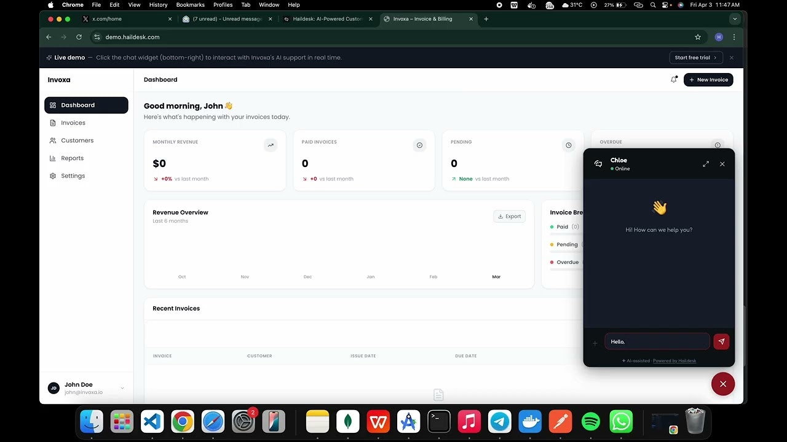Click the red chat widget close bubble
This screenshot has height=442, width=787.
tap(723, 384)
